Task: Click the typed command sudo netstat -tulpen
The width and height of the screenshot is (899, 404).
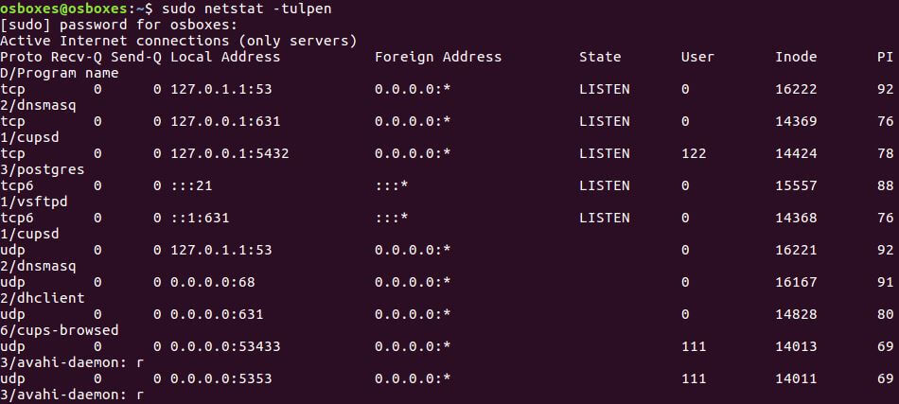Action: pyautogui.click(x=250, y=9)
